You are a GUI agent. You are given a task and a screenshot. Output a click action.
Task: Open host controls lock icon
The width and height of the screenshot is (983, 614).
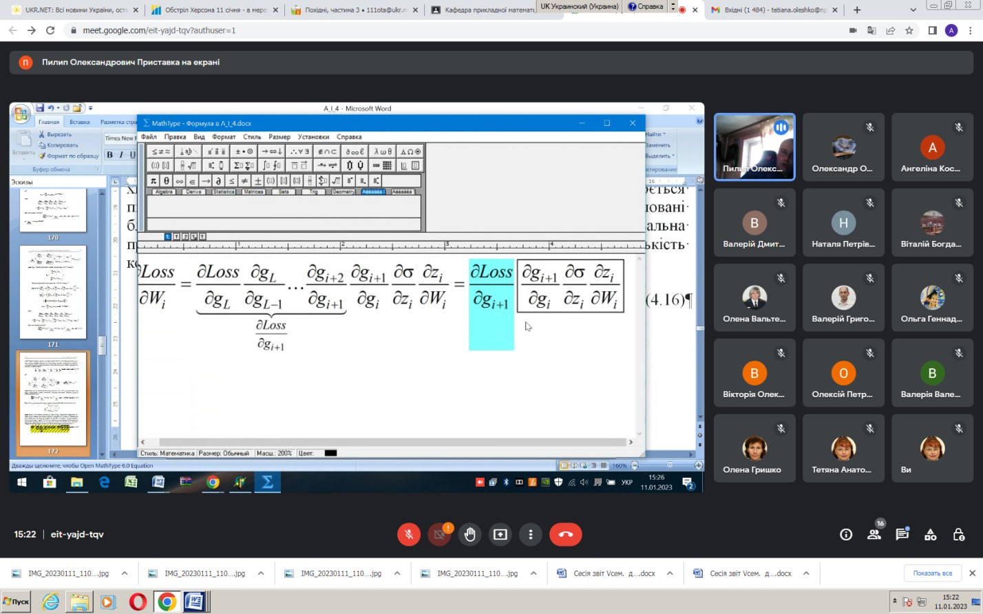pos(958,535)
